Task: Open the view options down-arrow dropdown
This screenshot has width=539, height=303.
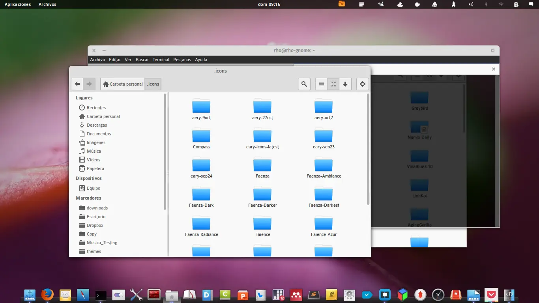Action: (345, 84)
